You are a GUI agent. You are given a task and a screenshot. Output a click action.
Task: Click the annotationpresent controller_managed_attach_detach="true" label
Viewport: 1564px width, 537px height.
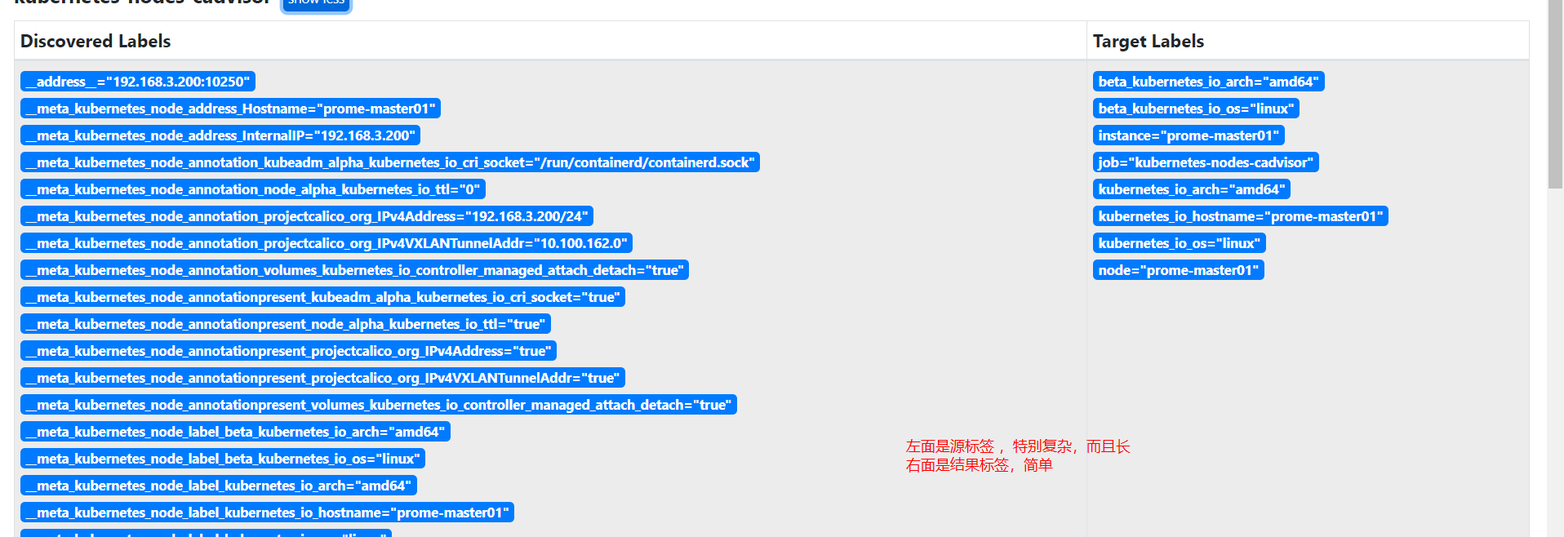(x=379, y=405)
